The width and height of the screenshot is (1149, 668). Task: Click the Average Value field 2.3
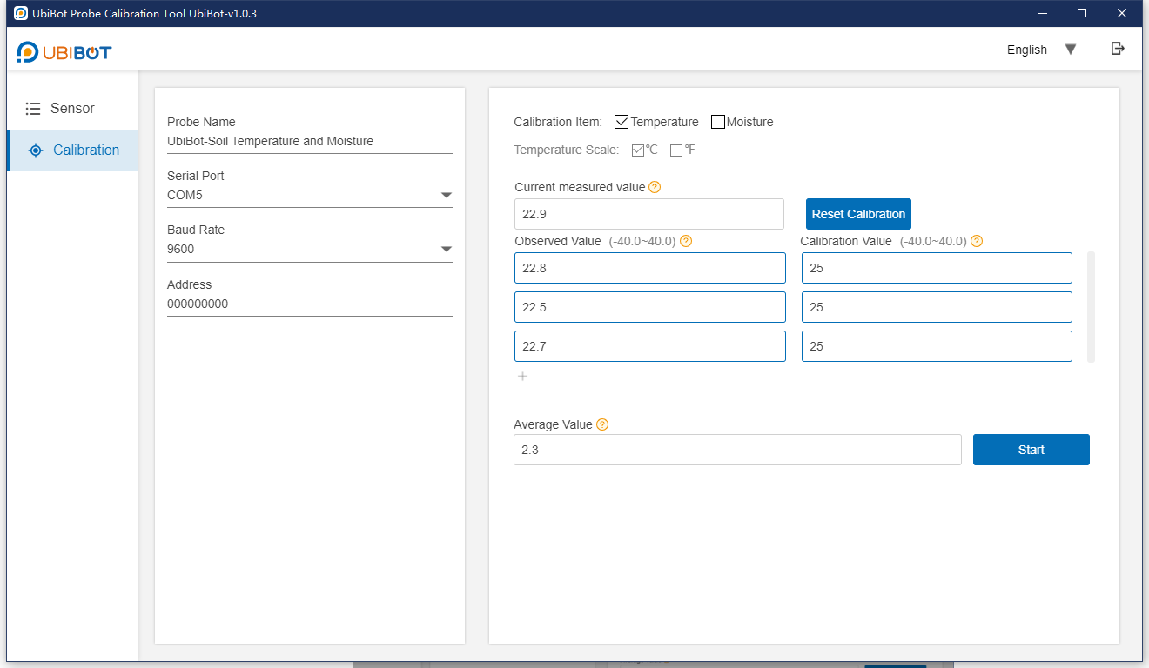[737, 450]
